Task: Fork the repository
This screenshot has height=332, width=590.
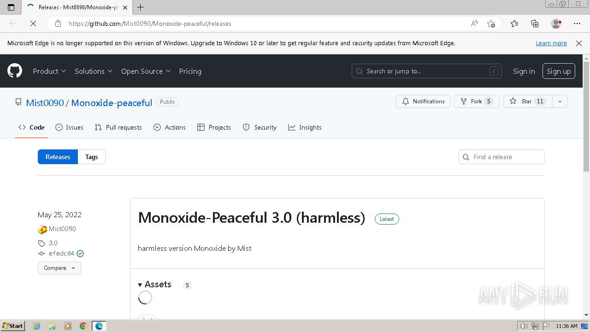Action: [x=477, y=101]
